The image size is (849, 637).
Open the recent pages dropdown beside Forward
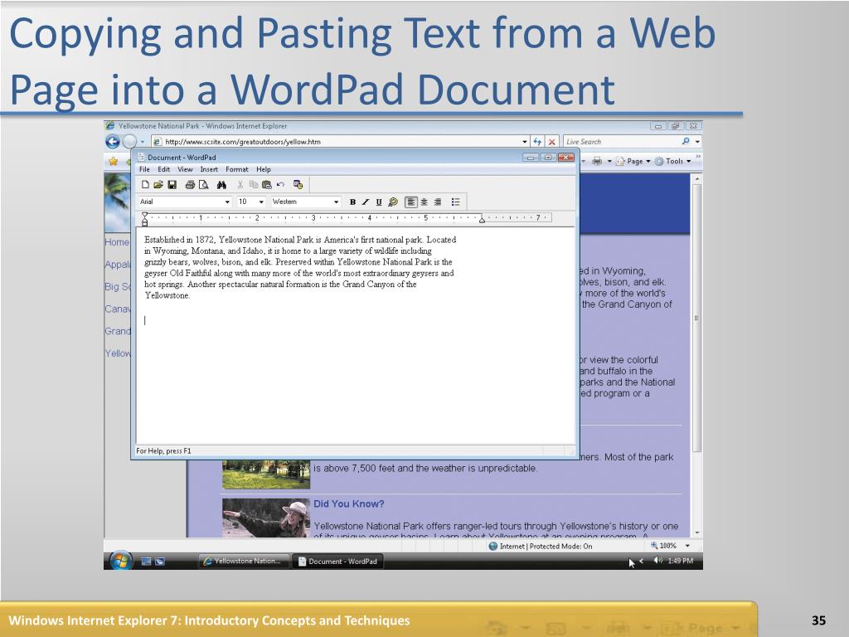(143, 142)
